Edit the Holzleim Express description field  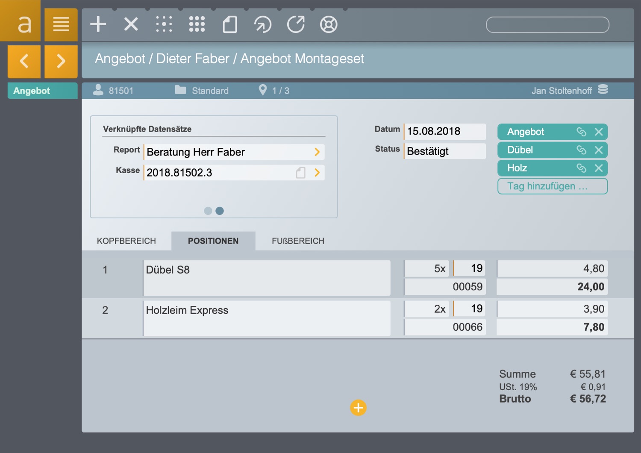coord(267,318)
